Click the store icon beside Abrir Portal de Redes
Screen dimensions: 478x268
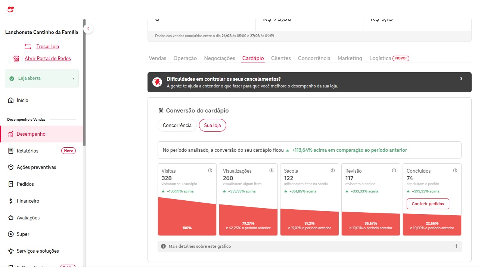[16, 59]
